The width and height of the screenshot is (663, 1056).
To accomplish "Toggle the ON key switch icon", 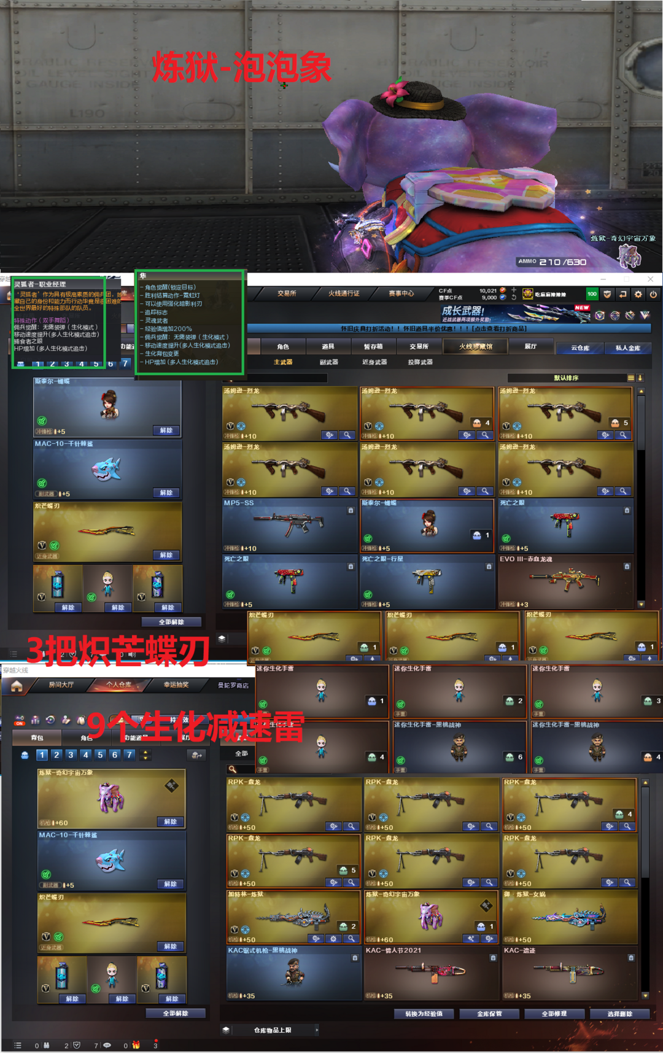I will tap(20, 720).
